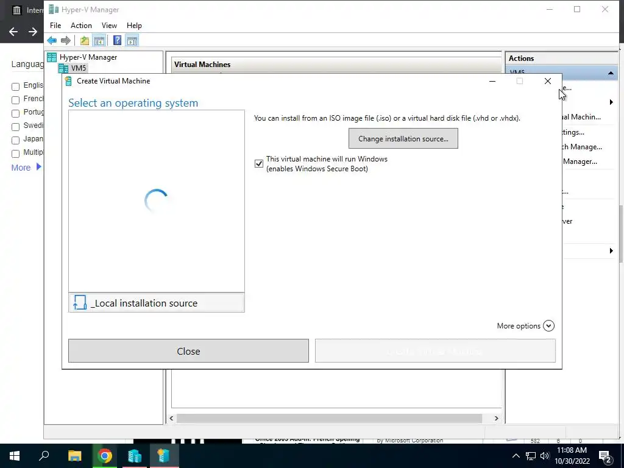
Task: Check the Japanese language checkbox in browser
Action: point(15,141)
